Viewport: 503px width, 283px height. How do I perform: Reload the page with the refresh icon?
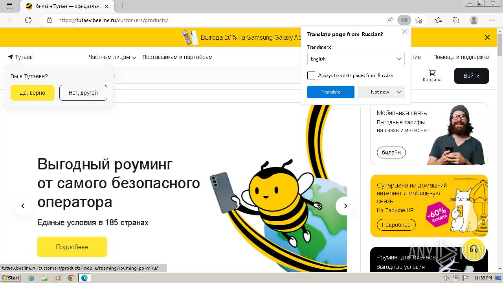(x=28, y=20)
